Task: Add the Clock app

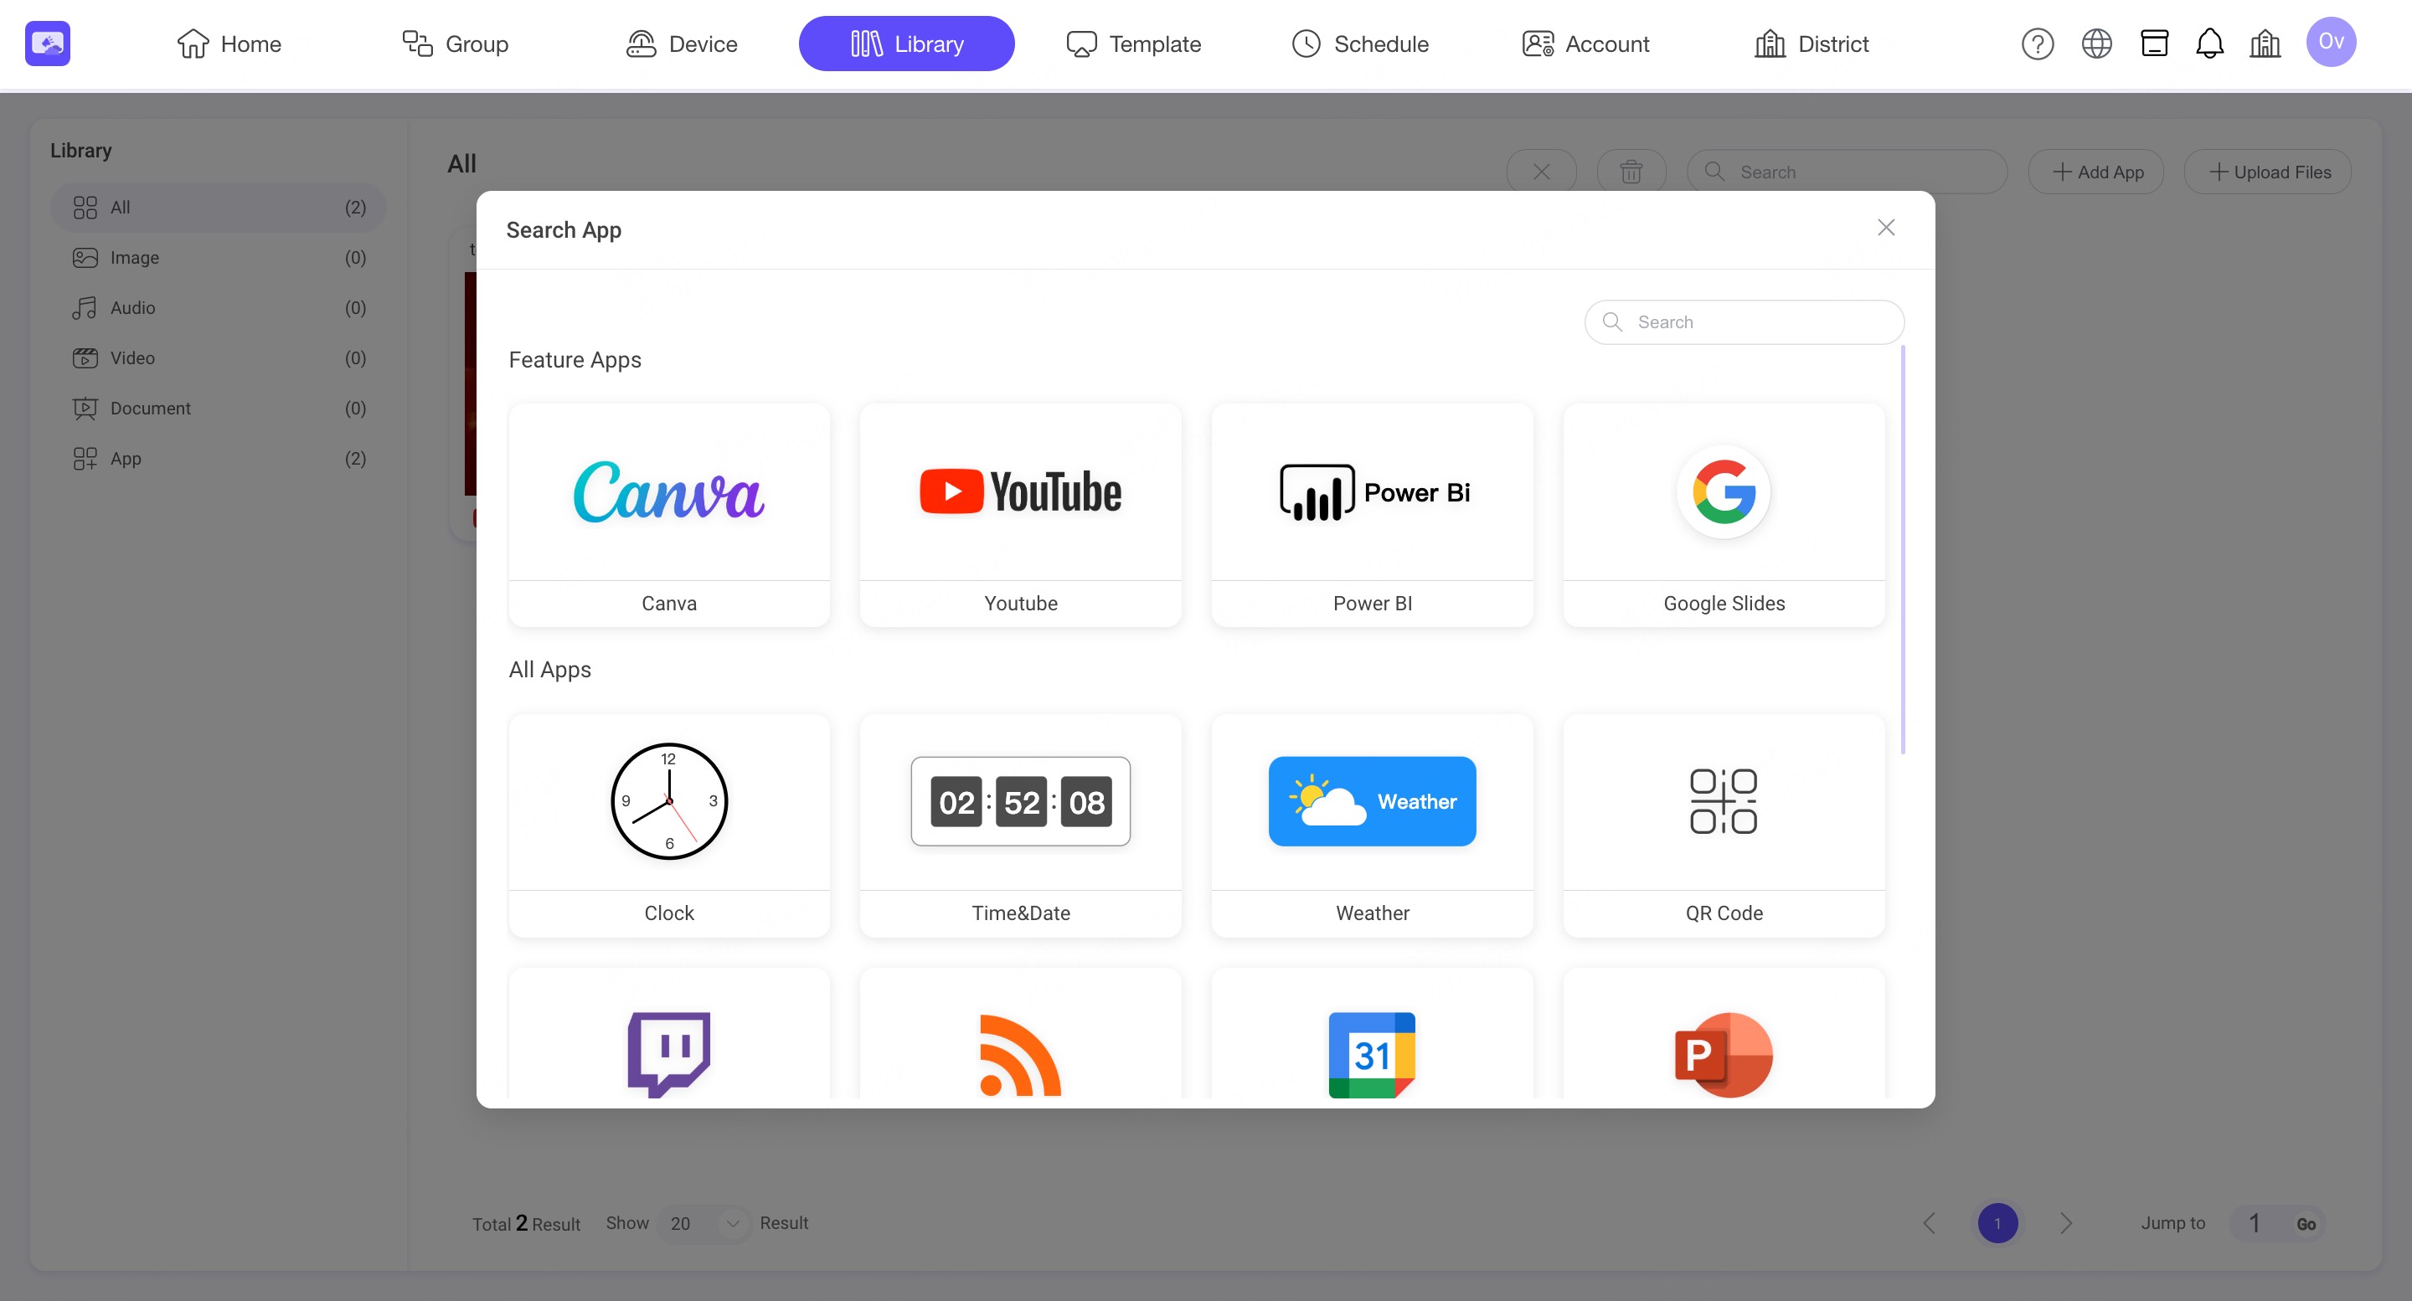Action: pos(668,824)
